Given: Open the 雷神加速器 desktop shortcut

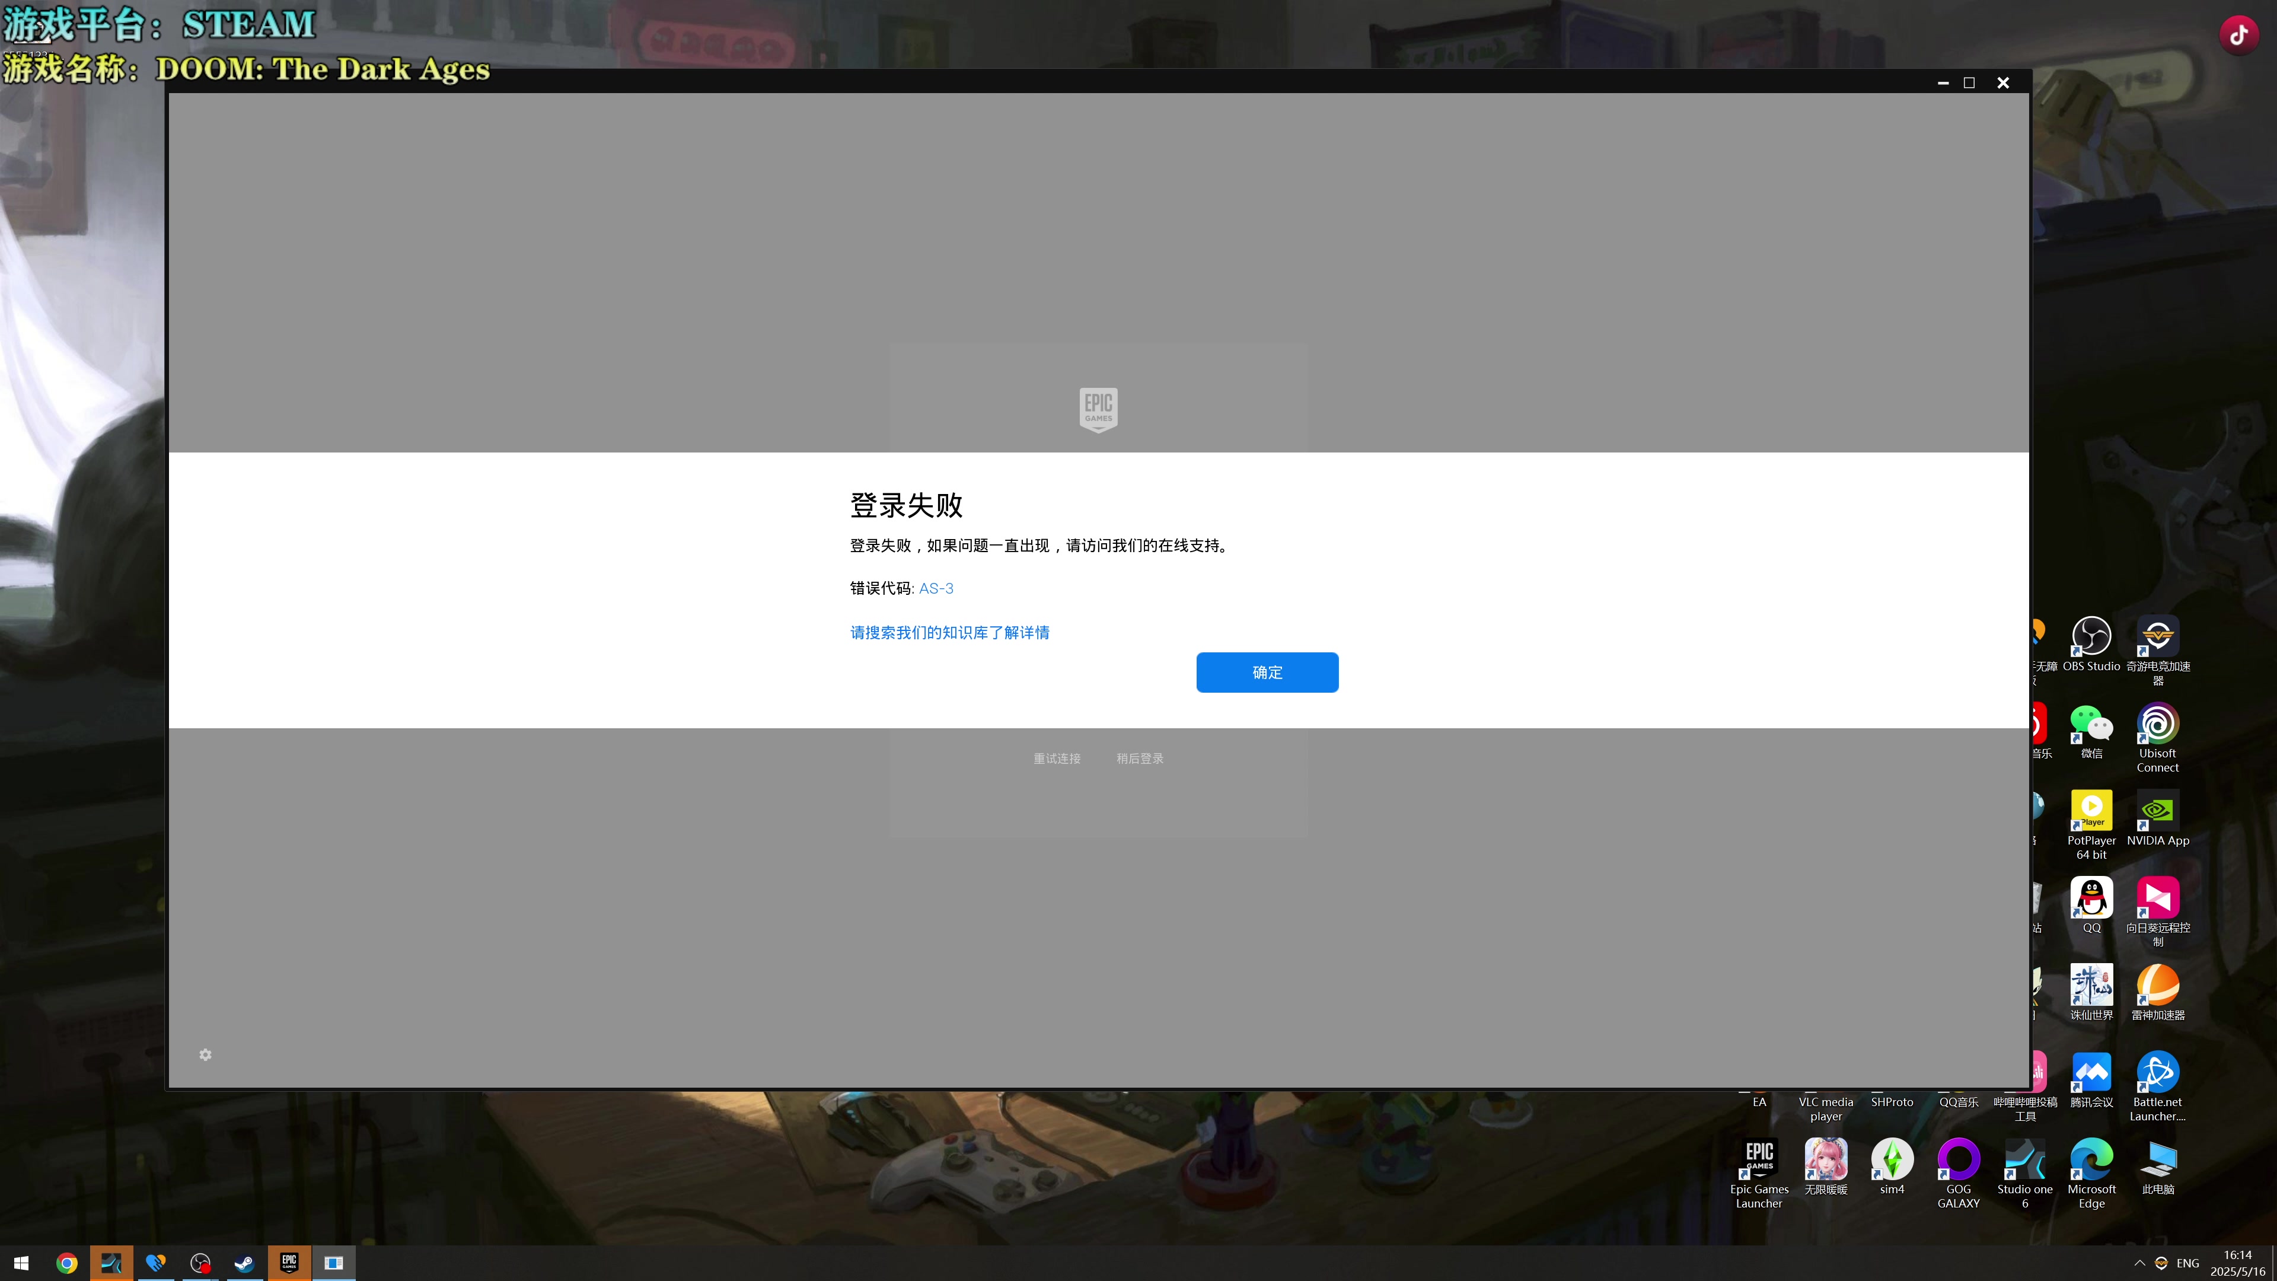Looking at the screenshot, I should pos(2158,993).
